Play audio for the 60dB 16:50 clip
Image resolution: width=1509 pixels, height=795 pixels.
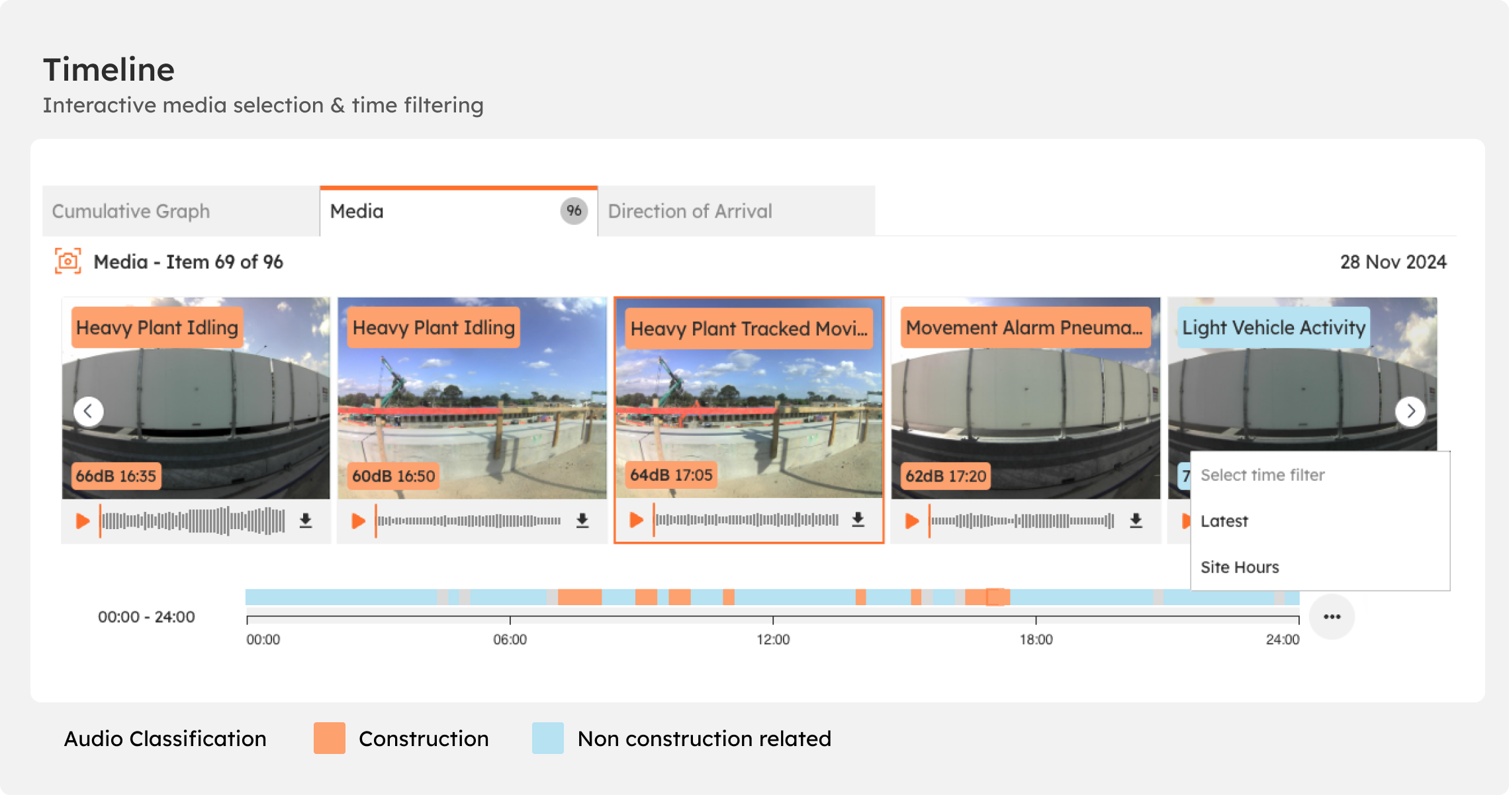click(x=358, y=521)
